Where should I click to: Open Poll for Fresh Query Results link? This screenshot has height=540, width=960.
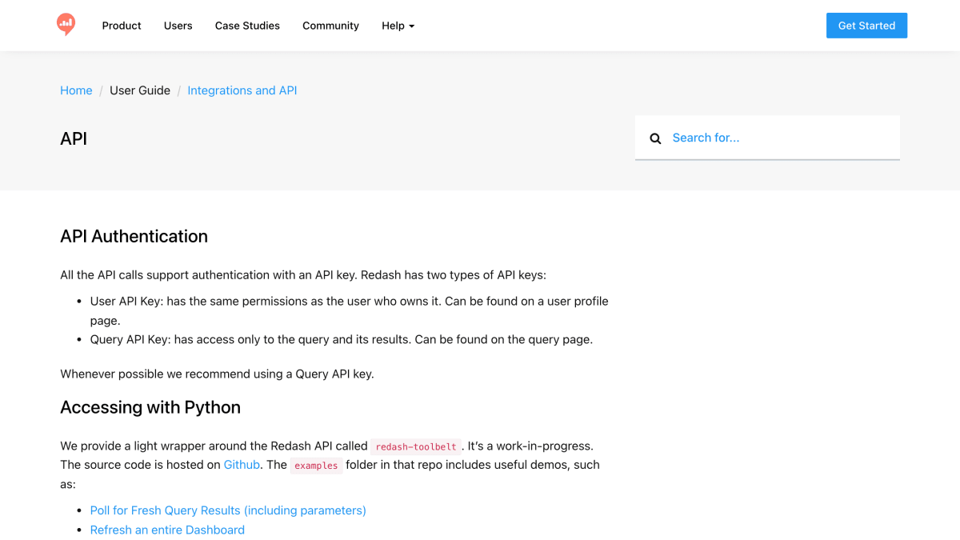coord(228,510)
